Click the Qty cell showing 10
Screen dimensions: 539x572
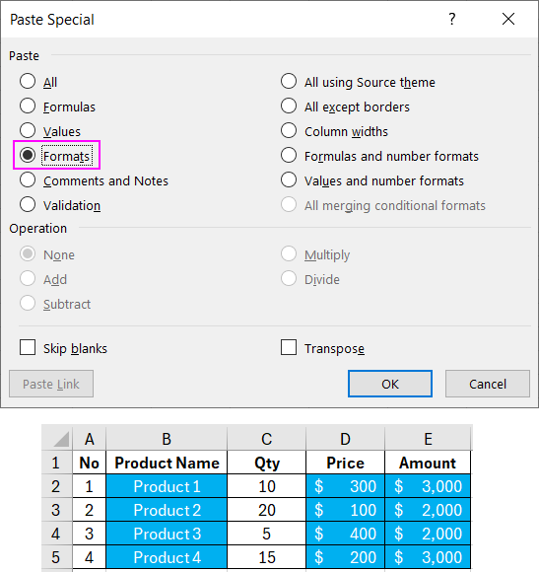pyautogui.click(x=267, y=486)
